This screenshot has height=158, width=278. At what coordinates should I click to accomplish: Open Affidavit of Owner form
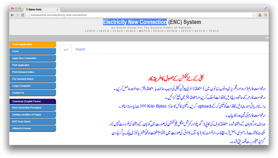click(x=32, y=128)
